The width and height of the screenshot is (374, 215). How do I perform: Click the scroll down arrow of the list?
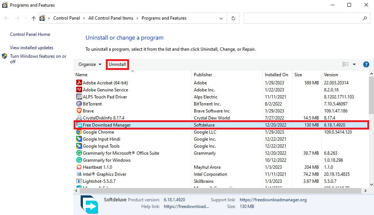(x=371, y=184)
